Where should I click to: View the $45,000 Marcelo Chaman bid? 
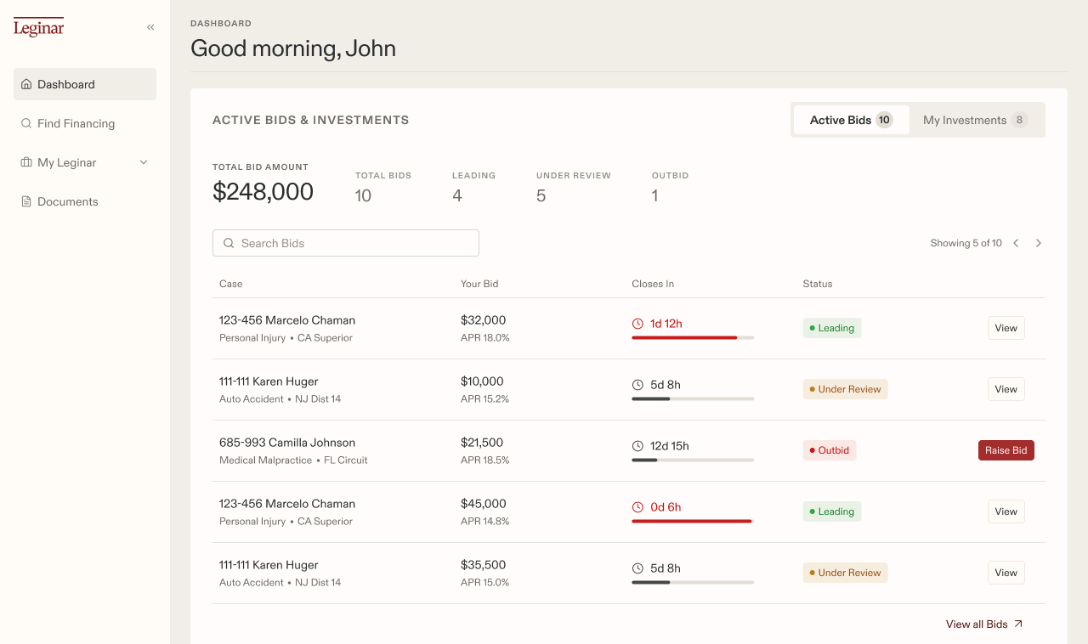click(x=1006, y=511)
